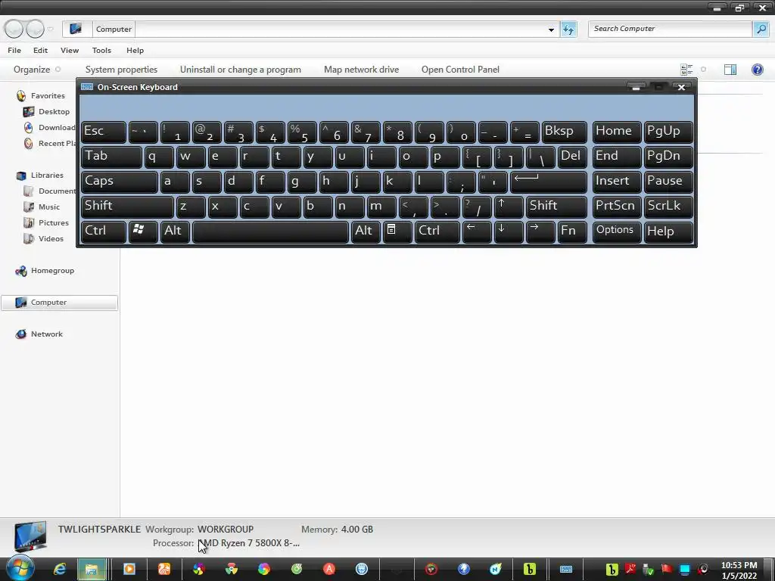The image size is (775, 581).
Task: Open the red A taskbar icon
Action: click(329, 569)
